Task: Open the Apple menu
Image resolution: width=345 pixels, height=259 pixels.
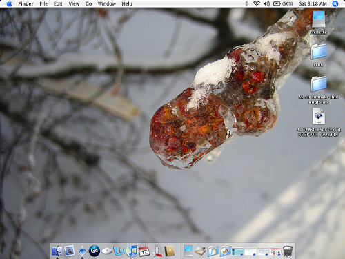Action: point(9,3)
